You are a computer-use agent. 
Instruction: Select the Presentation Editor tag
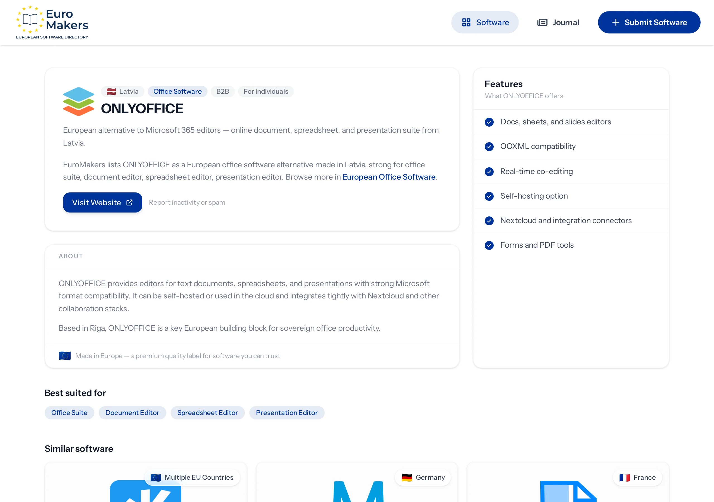287,412
